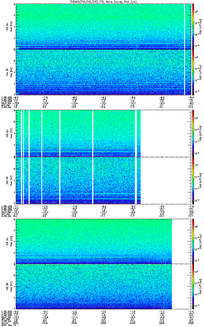Click the '0200' time tick label

[x=75, y=323]
